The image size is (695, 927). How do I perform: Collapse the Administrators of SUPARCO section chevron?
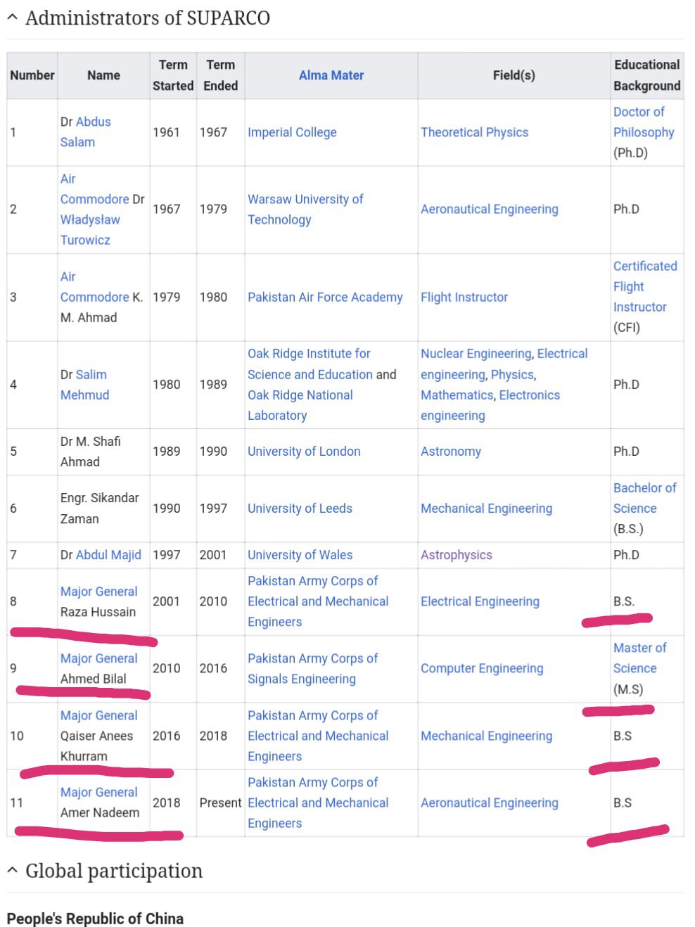click(x=12, y=18)
